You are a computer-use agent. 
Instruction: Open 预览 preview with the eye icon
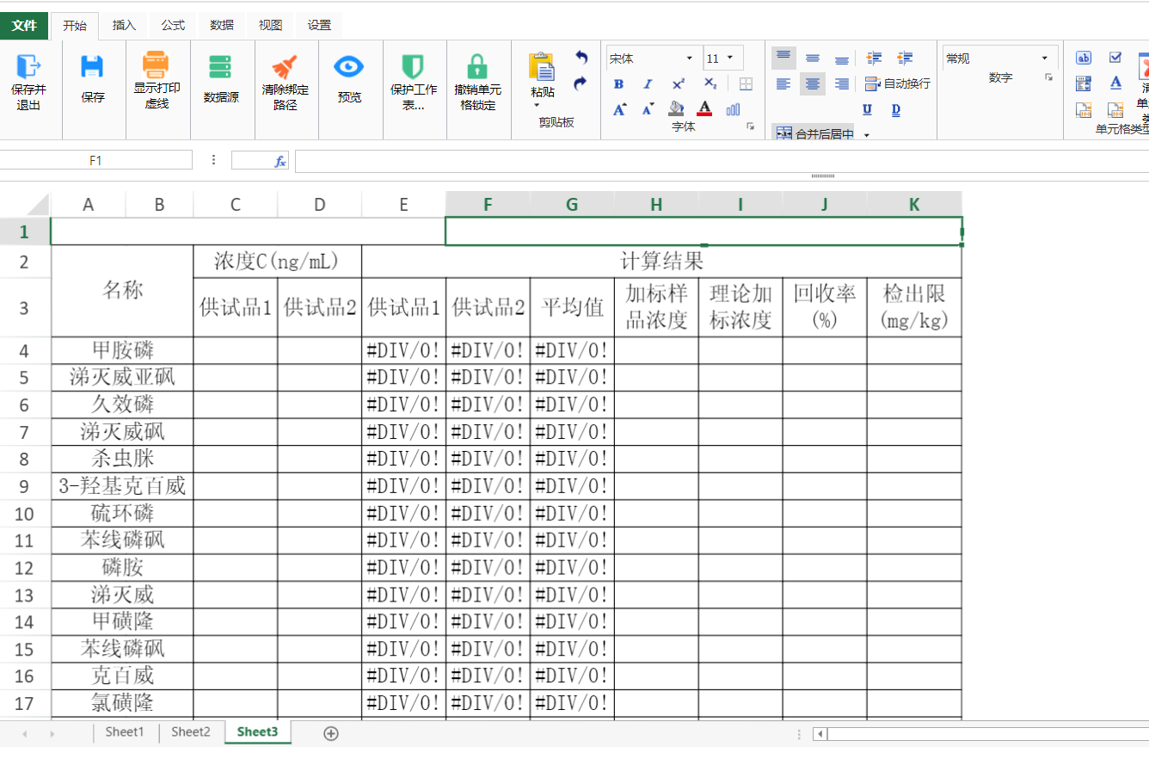click(349, 67)
